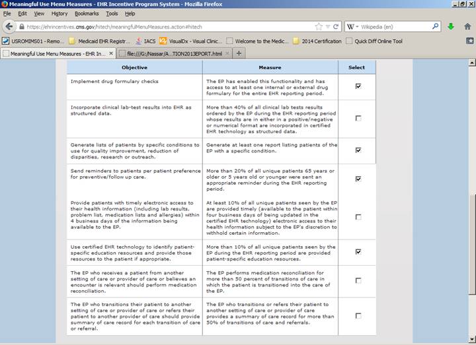Click the green Downloads arrow icon
The width and height of the screenshot is (476, 345).
[x=450, y=26]
